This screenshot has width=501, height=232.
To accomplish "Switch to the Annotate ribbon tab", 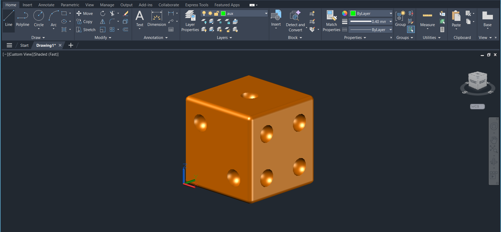I will [x=46, y=5].
